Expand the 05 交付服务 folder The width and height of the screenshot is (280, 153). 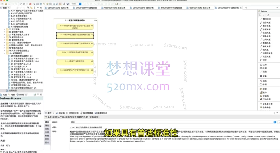pyautogui.click(x=4, y=29)
